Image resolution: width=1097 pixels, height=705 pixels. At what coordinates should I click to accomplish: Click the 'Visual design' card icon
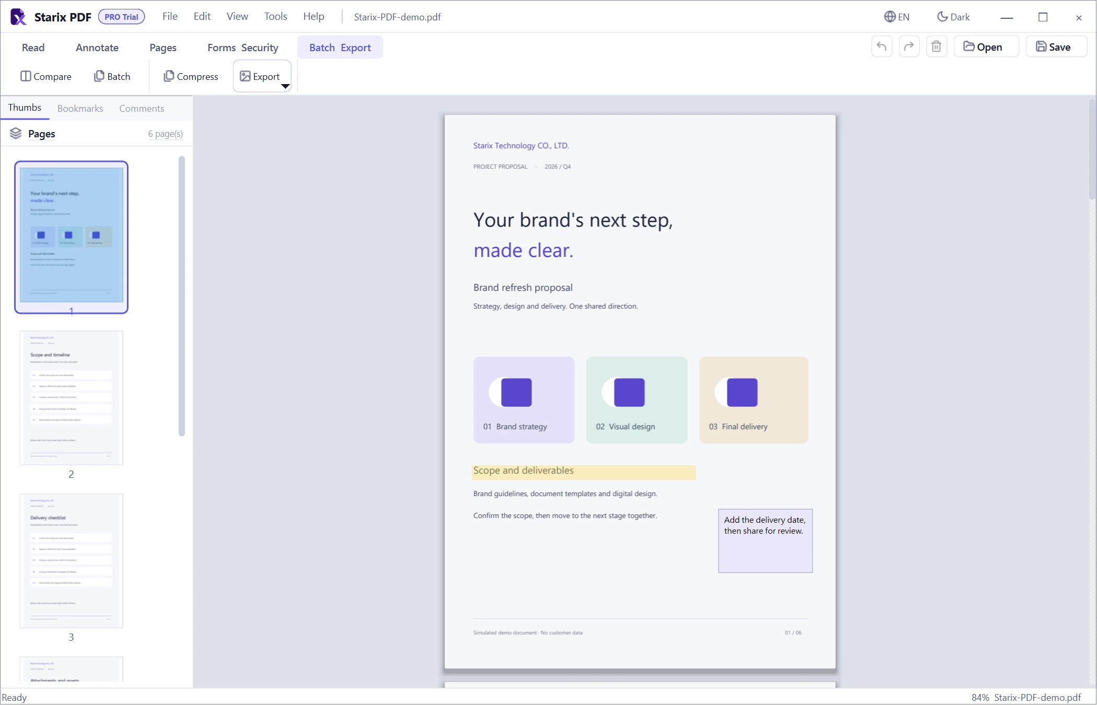623,392
